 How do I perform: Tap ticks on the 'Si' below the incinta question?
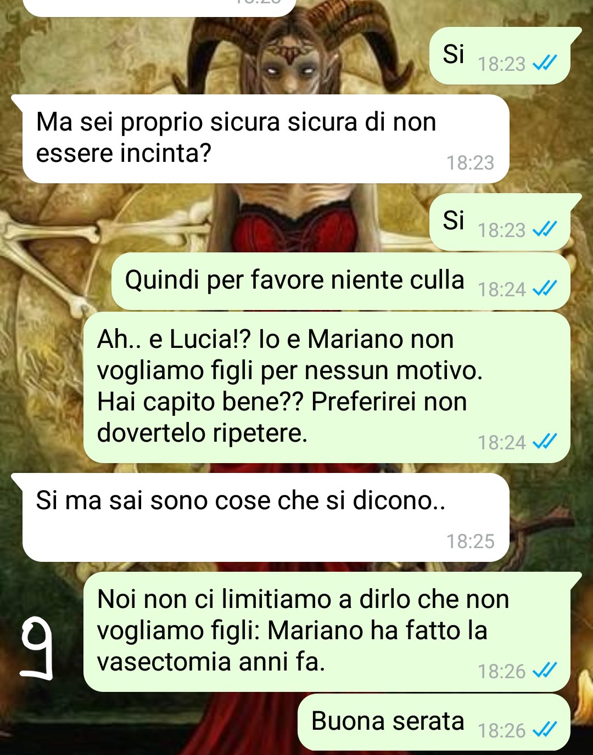point(545,228)
